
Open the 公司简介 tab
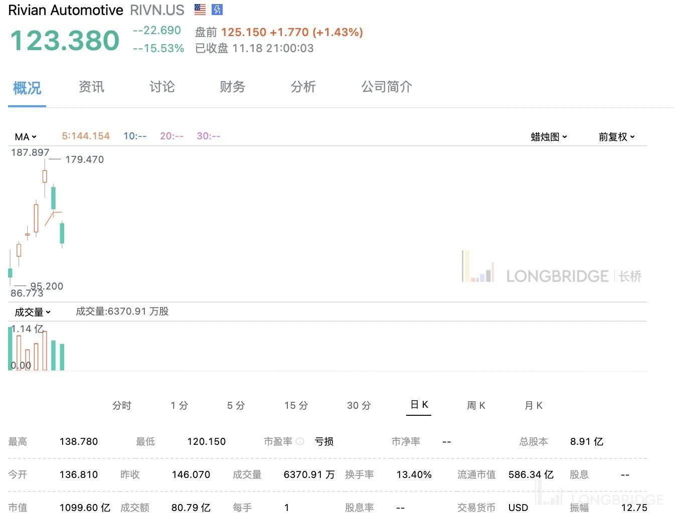[387, 87]
